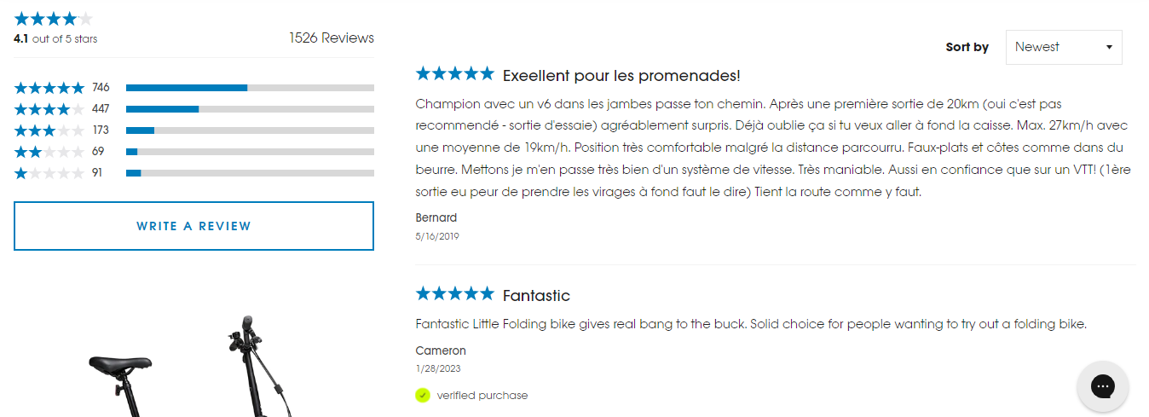Filter by the 4-star rating row icons
This screenshot has width=1149, height=417.
click(49, 109)
